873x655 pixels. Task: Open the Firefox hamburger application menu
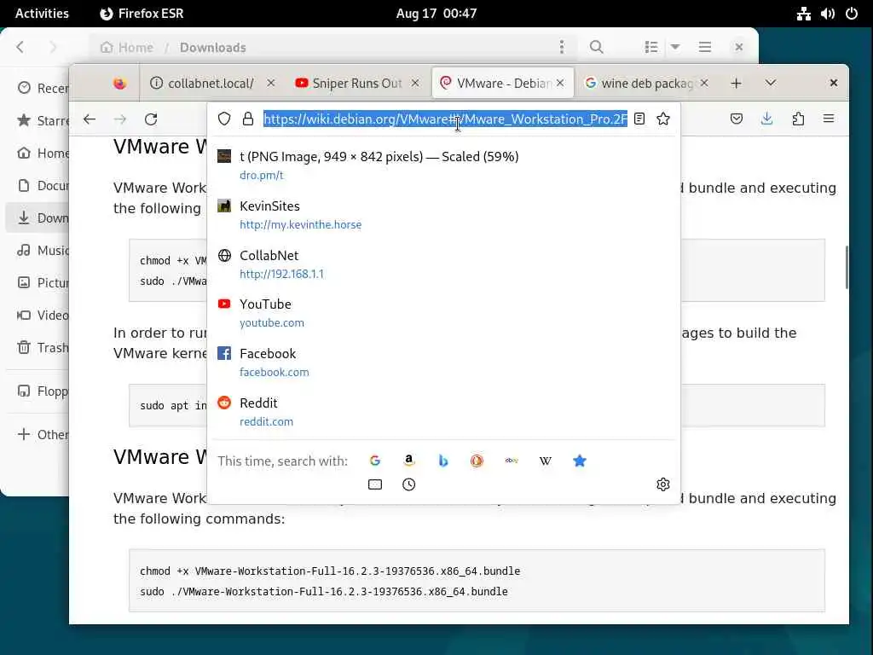point(829,118)
